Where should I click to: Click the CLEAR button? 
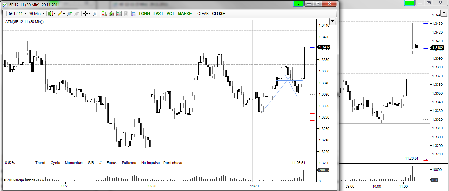[x=203, y=14]
